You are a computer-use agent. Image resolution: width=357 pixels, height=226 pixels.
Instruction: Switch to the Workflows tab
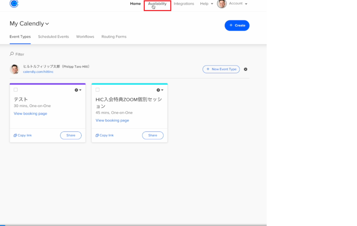85,37
